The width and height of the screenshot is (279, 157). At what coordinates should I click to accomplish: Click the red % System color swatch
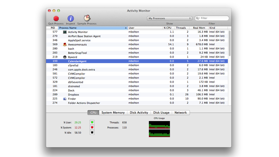92,128
